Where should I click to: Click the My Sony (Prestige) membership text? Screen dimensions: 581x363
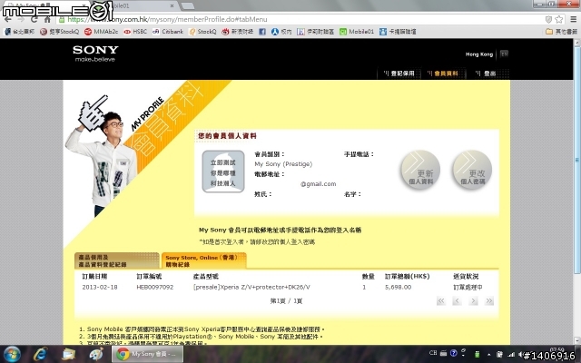tap(283, 164)
